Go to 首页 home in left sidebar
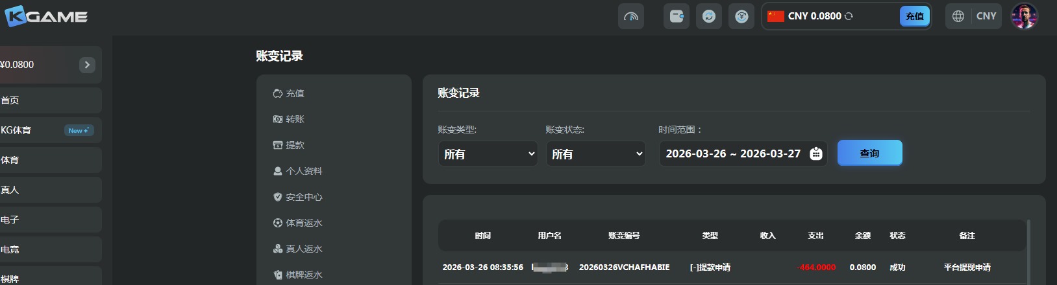This screenshot has width=1057, height=285. 51,100
